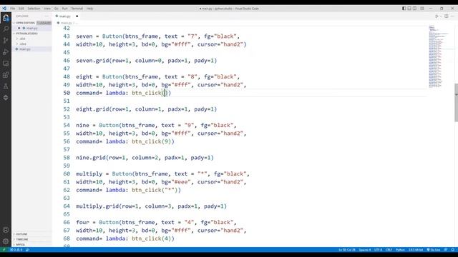
Task: Select Python language mode in status bar
Action: pos(400,250)
